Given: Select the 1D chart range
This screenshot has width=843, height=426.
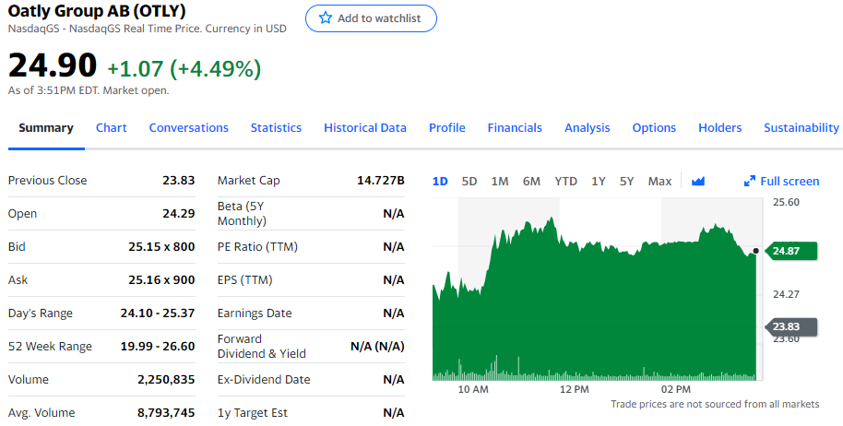Looking at the screenshot, I should tap(440, 181).
